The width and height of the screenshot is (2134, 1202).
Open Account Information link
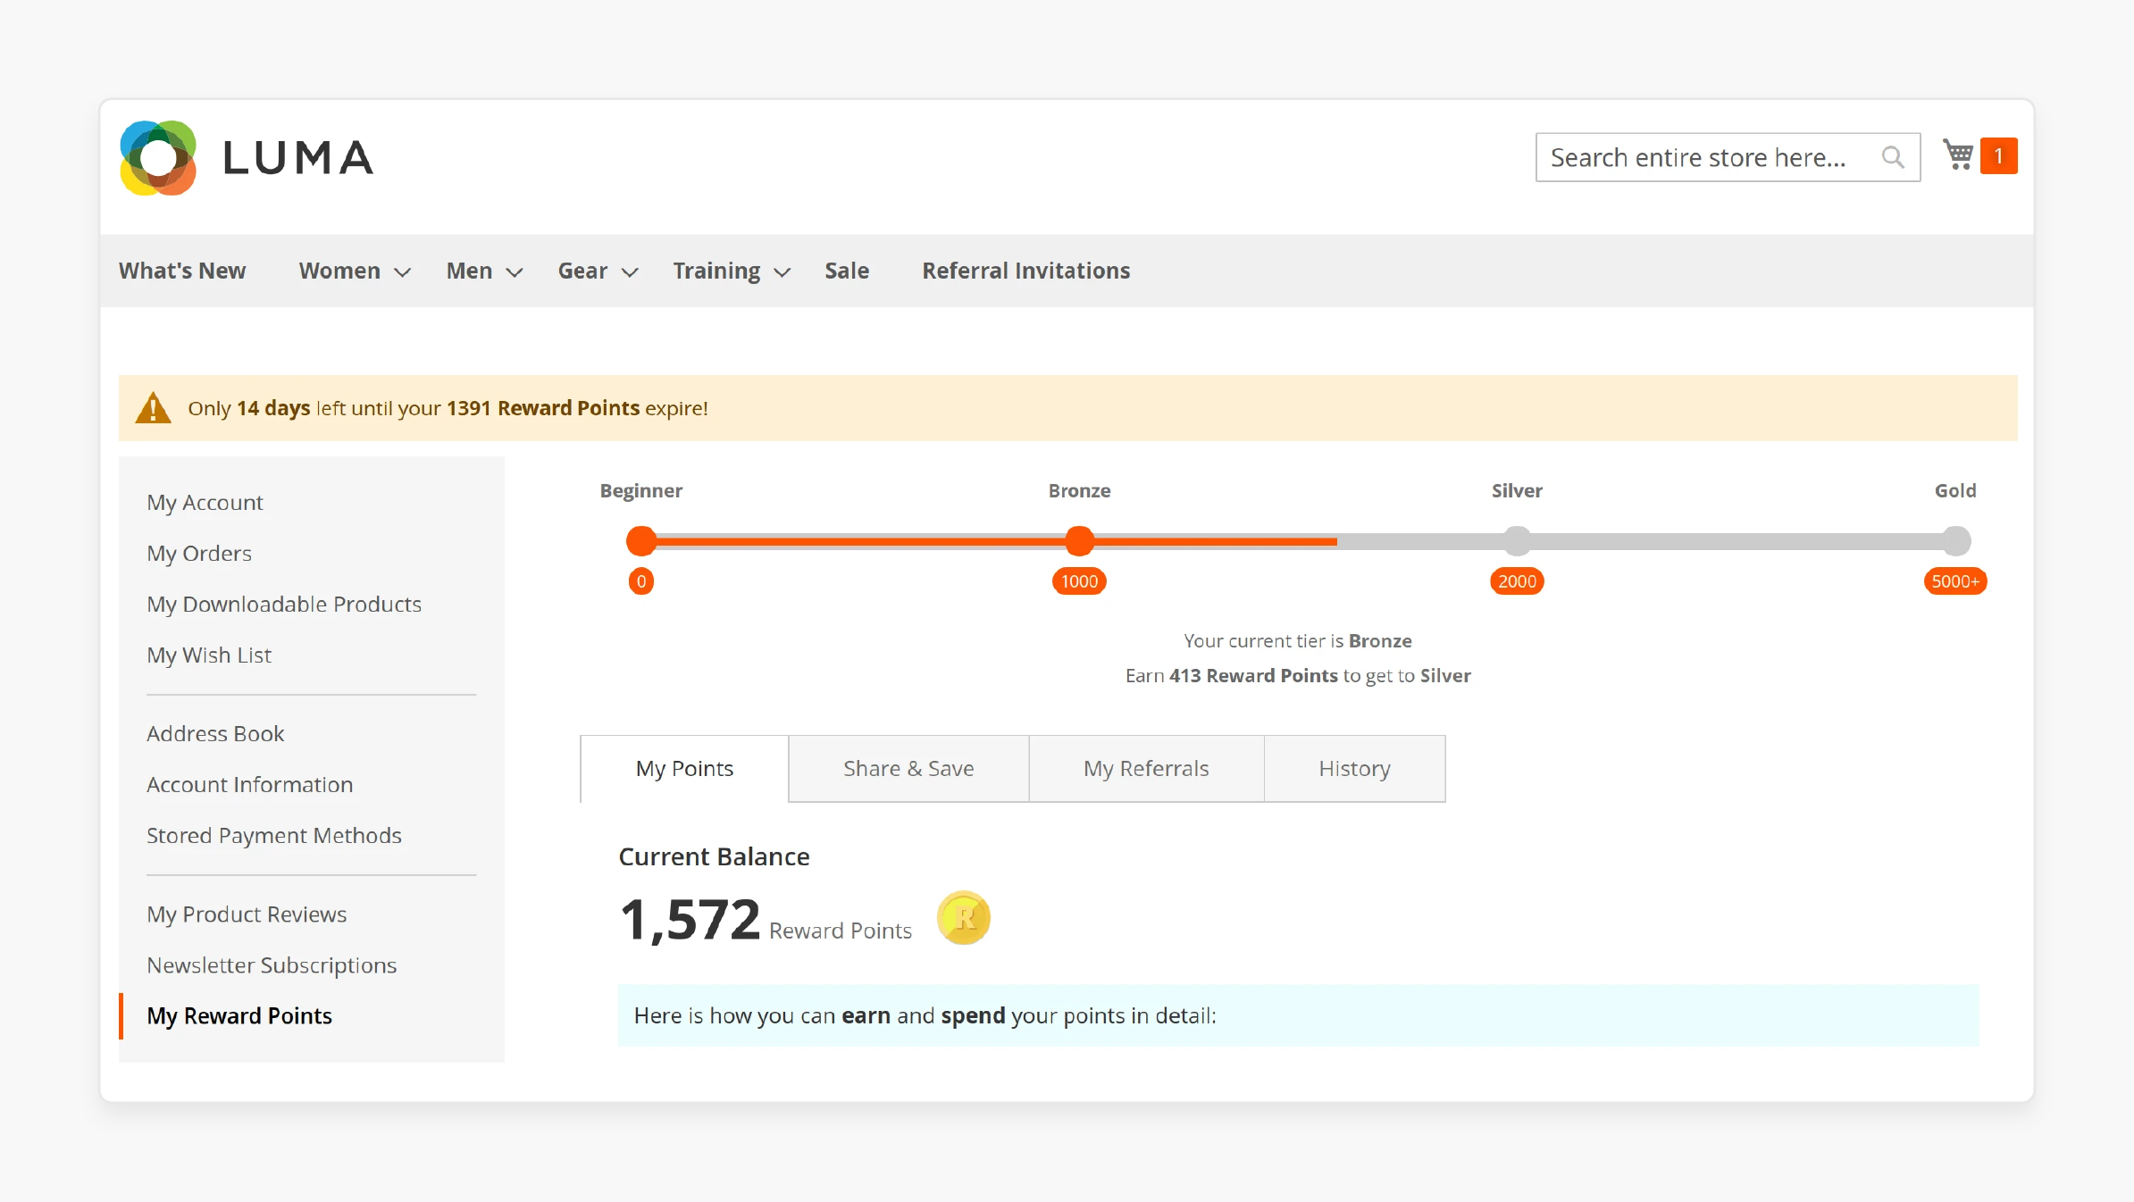pyautogui.click(x=249, y=784)
